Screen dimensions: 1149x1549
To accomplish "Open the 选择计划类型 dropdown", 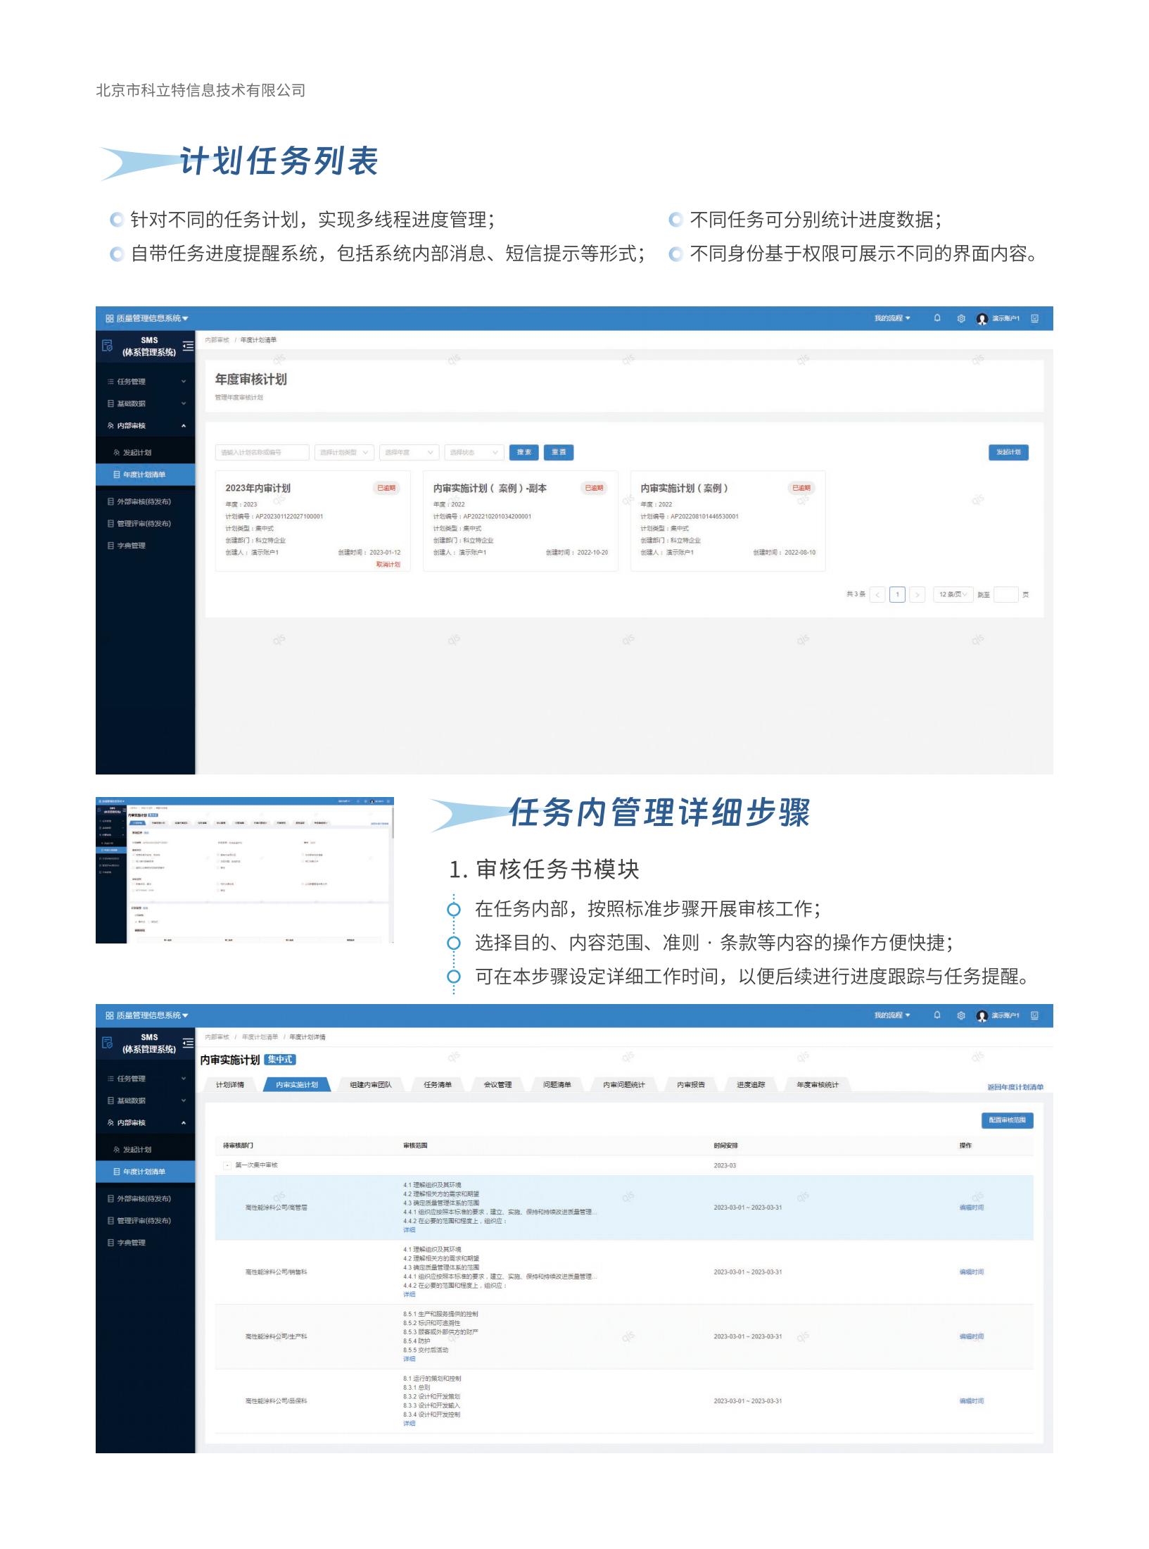I will click(344, 452).
